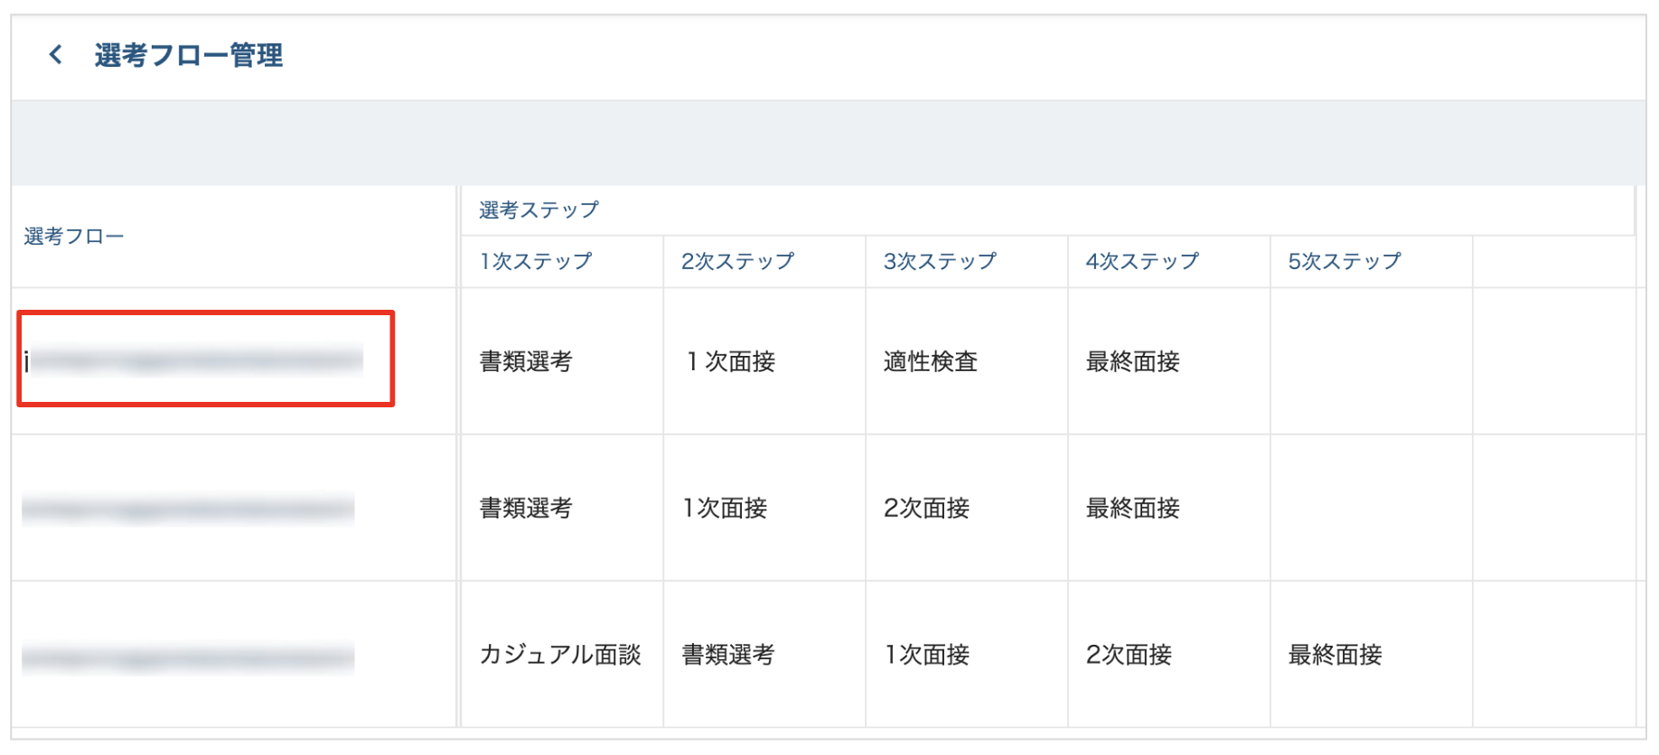Click the 選考フロー管理 page title
The width and height of the screenshot is (1659, 755).
click(188, 56)
